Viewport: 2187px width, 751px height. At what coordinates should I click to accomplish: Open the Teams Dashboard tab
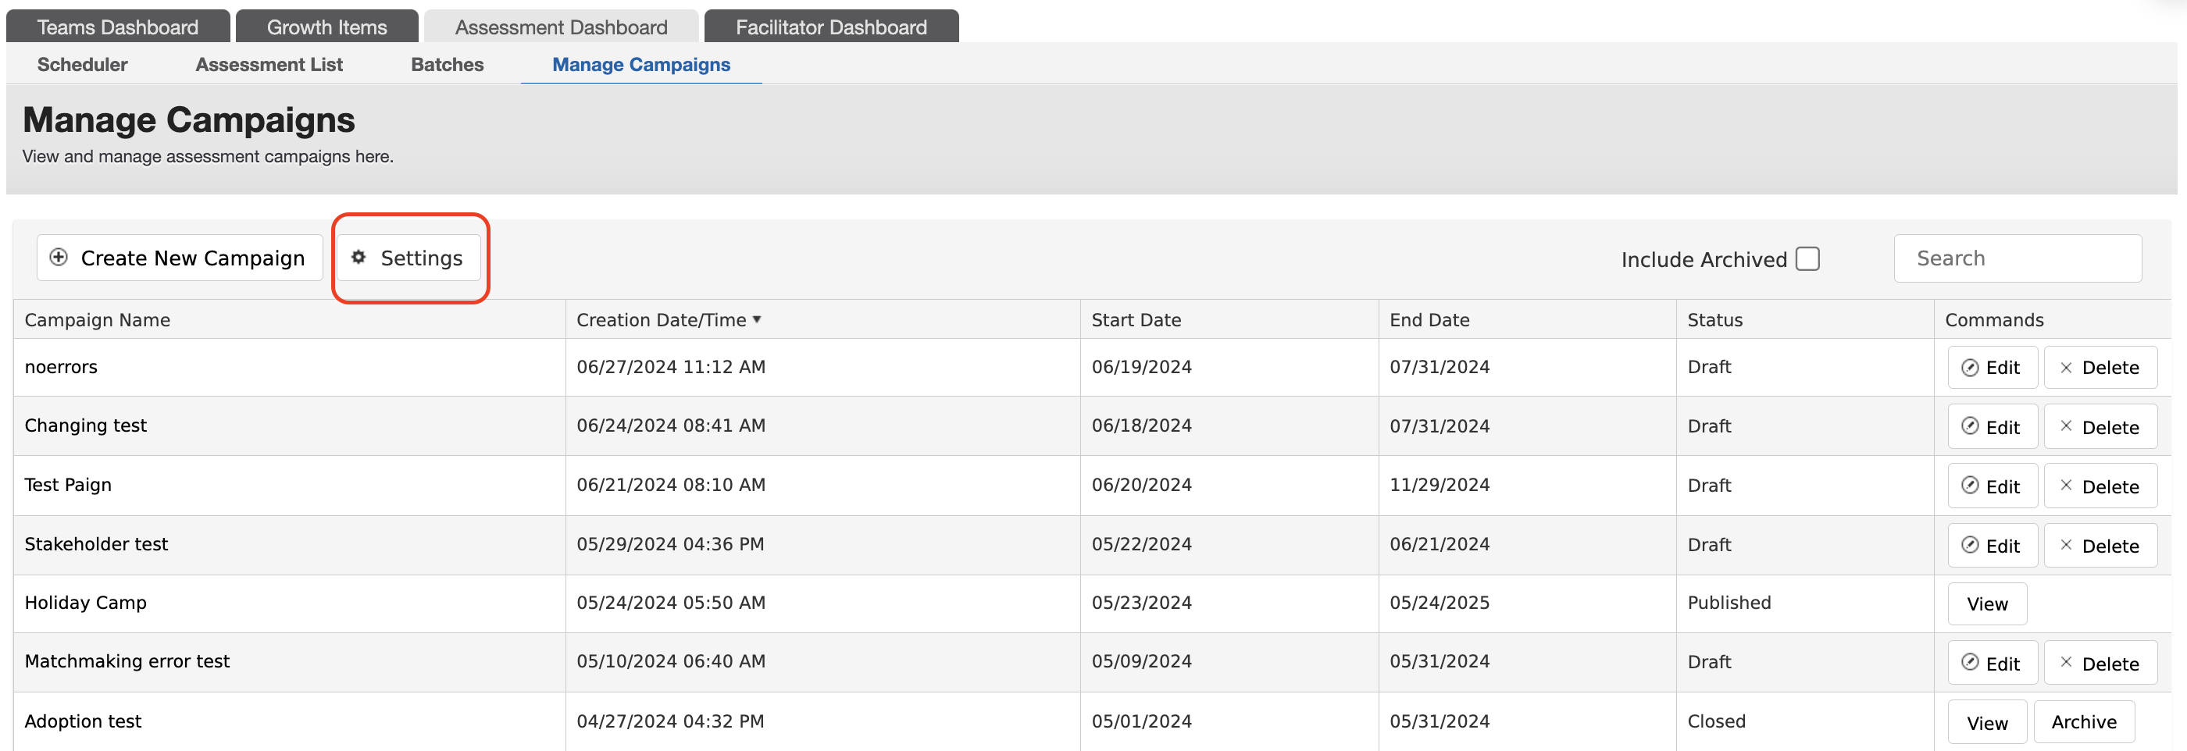[118, 27]
